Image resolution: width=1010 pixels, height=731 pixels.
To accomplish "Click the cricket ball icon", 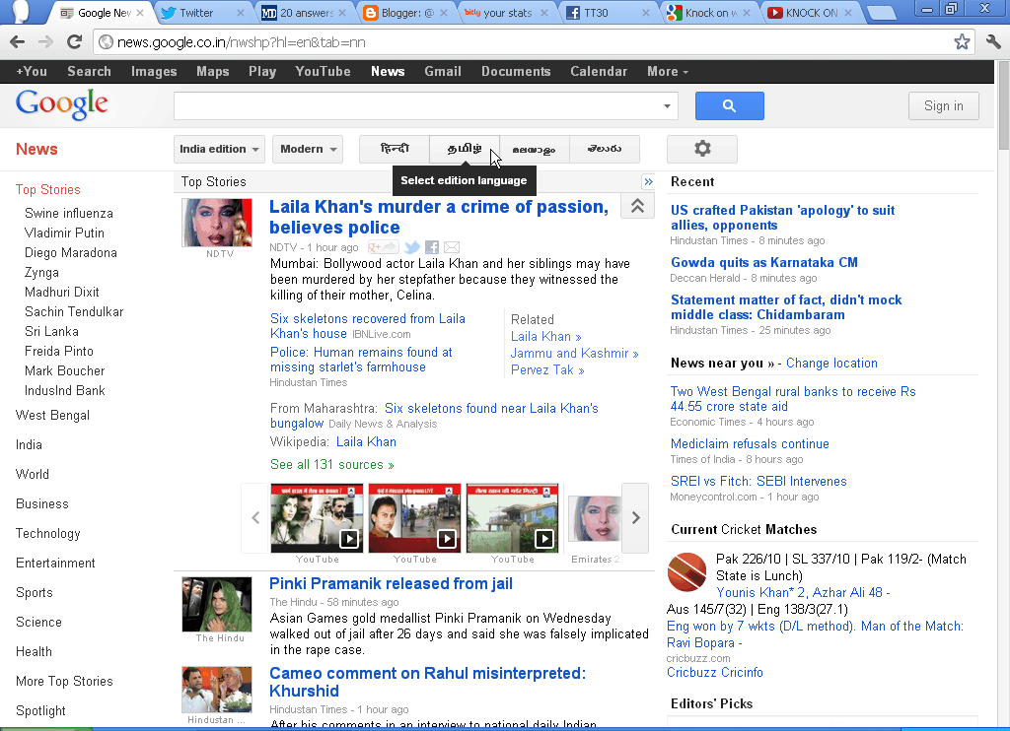I will click(x=686, y=572).
